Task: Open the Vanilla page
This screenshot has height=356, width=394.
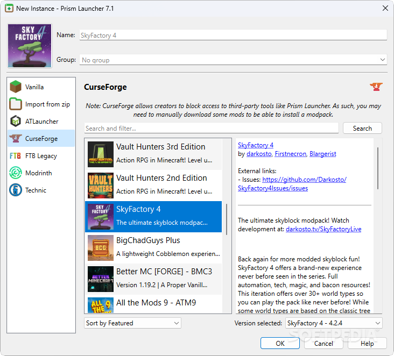Action: click(41, 87)
